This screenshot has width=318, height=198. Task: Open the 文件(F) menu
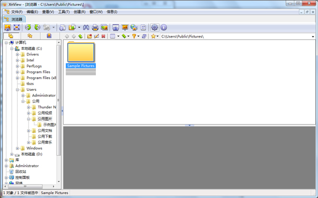tap(16, 12)
